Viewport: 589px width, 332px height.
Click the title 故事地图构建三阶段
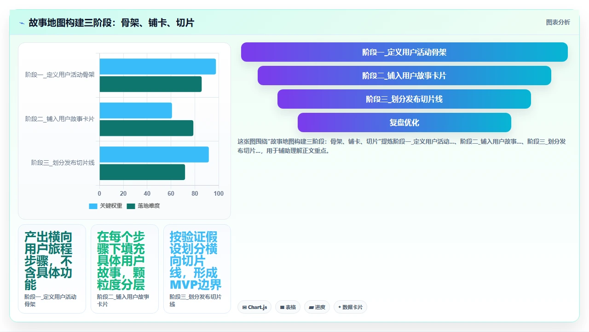(111, 23)
